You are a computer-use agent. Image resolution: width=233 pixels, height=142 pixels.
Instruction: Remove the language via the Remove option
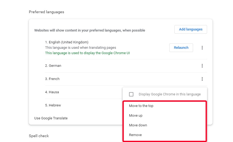[135, 135]
